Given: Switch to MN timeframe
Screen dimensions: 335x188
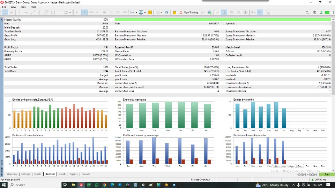Looking at the screenshot, I should click(x=125, y=13).
